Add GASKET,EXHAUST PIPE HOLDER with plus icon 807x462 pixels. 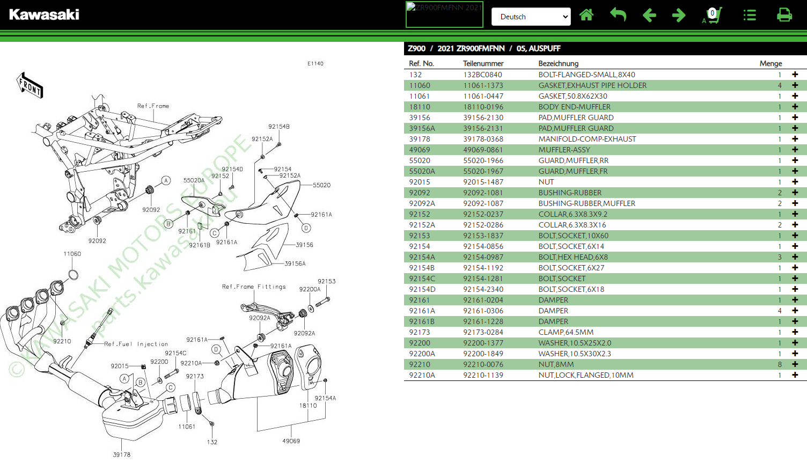click(795, 85)
